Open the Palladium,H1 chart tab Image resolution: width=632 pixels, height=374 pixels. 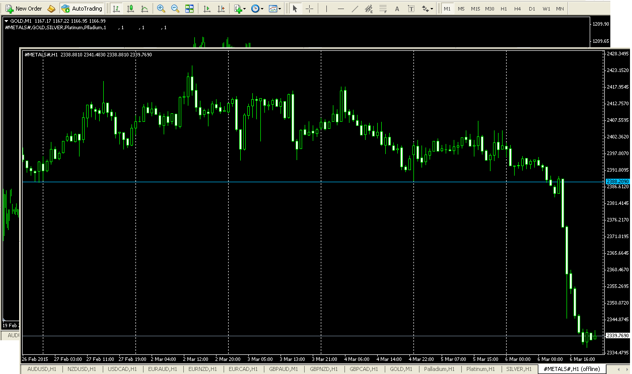[x=439, y=369]
